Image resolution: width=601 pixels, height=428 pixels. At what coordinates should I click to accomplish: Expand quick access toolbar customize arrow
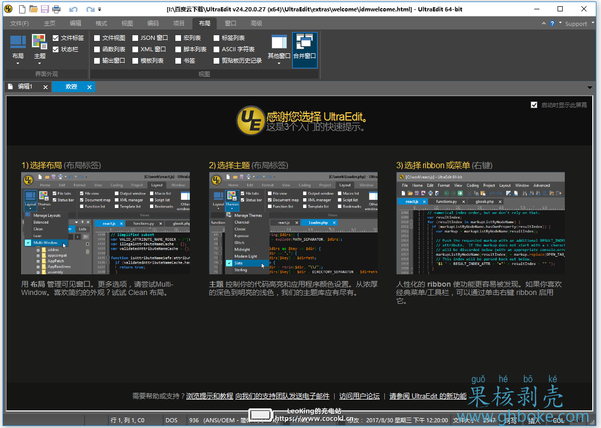100,9
